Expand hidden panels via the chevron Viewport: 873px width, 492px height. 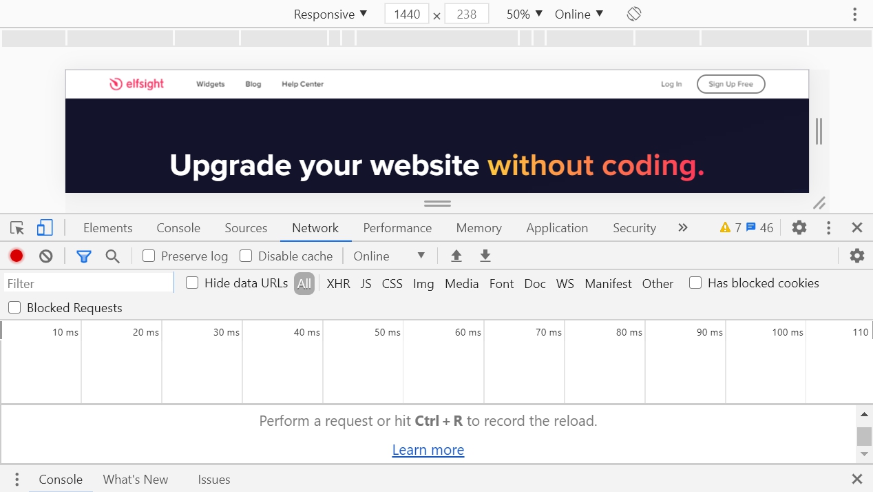[x=682, y=227]
